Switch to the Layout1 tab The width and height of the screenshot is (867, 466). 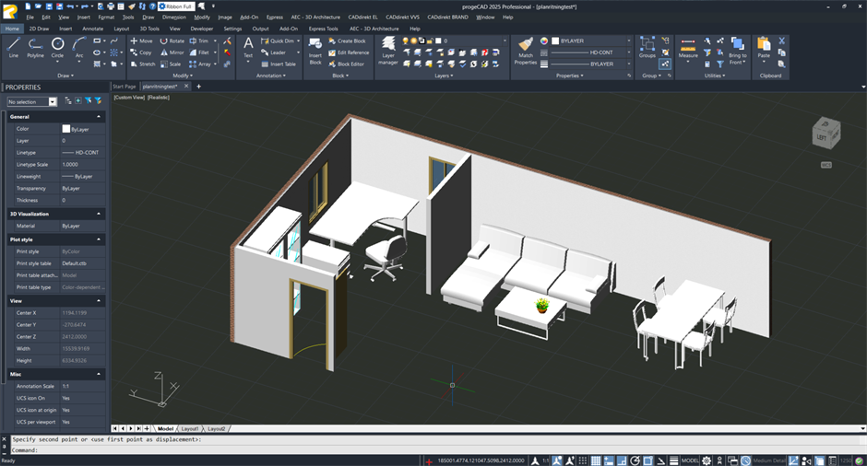coord(190,429)
